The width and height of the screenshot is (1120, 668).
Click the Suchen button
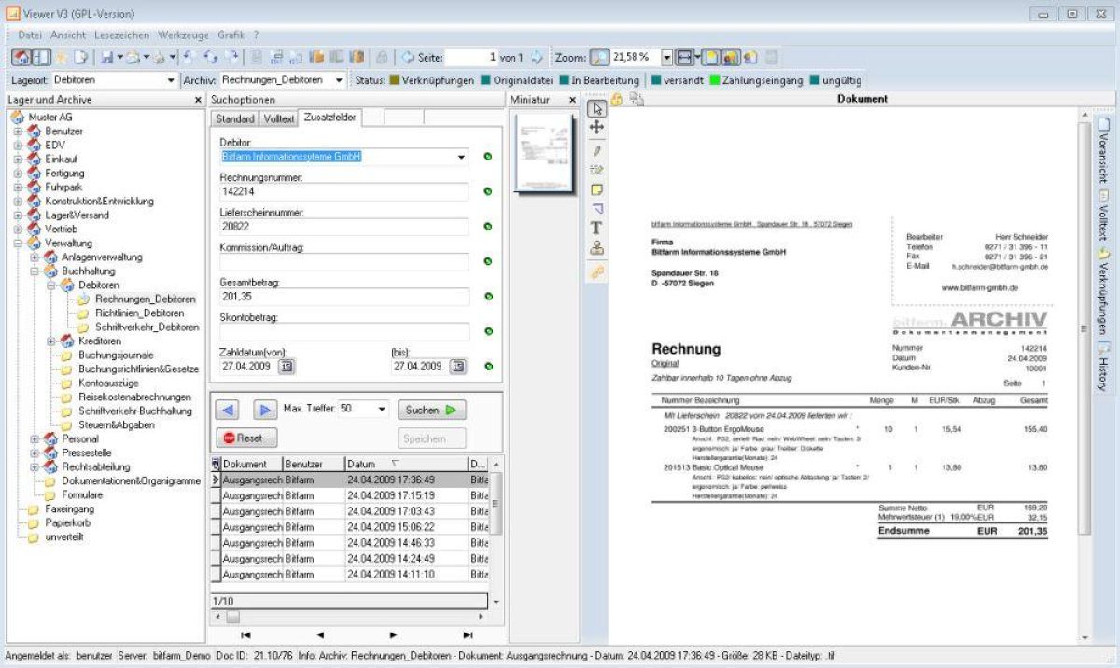click(430, 410)
